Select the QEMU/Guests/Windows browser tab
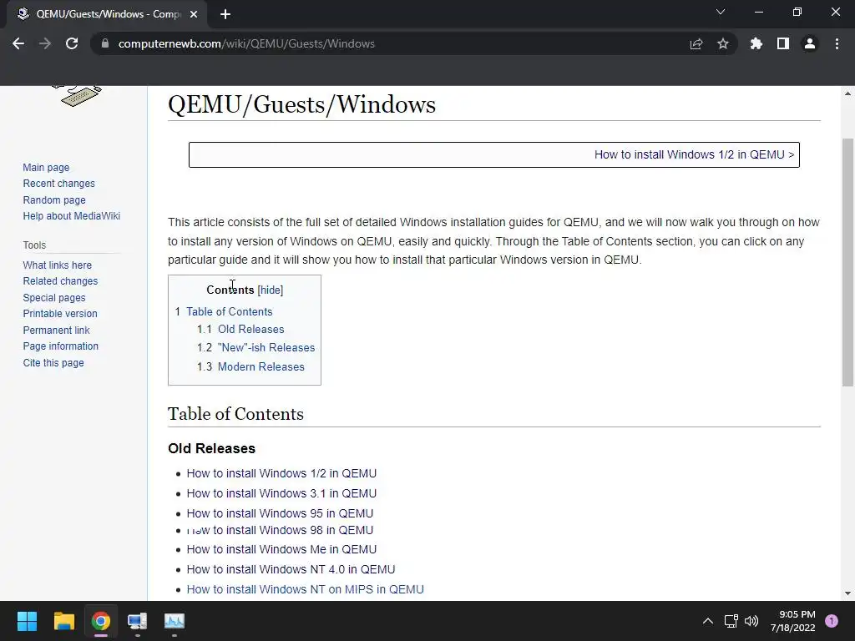This screenshot has height=641, width=855. click(107, 14)
